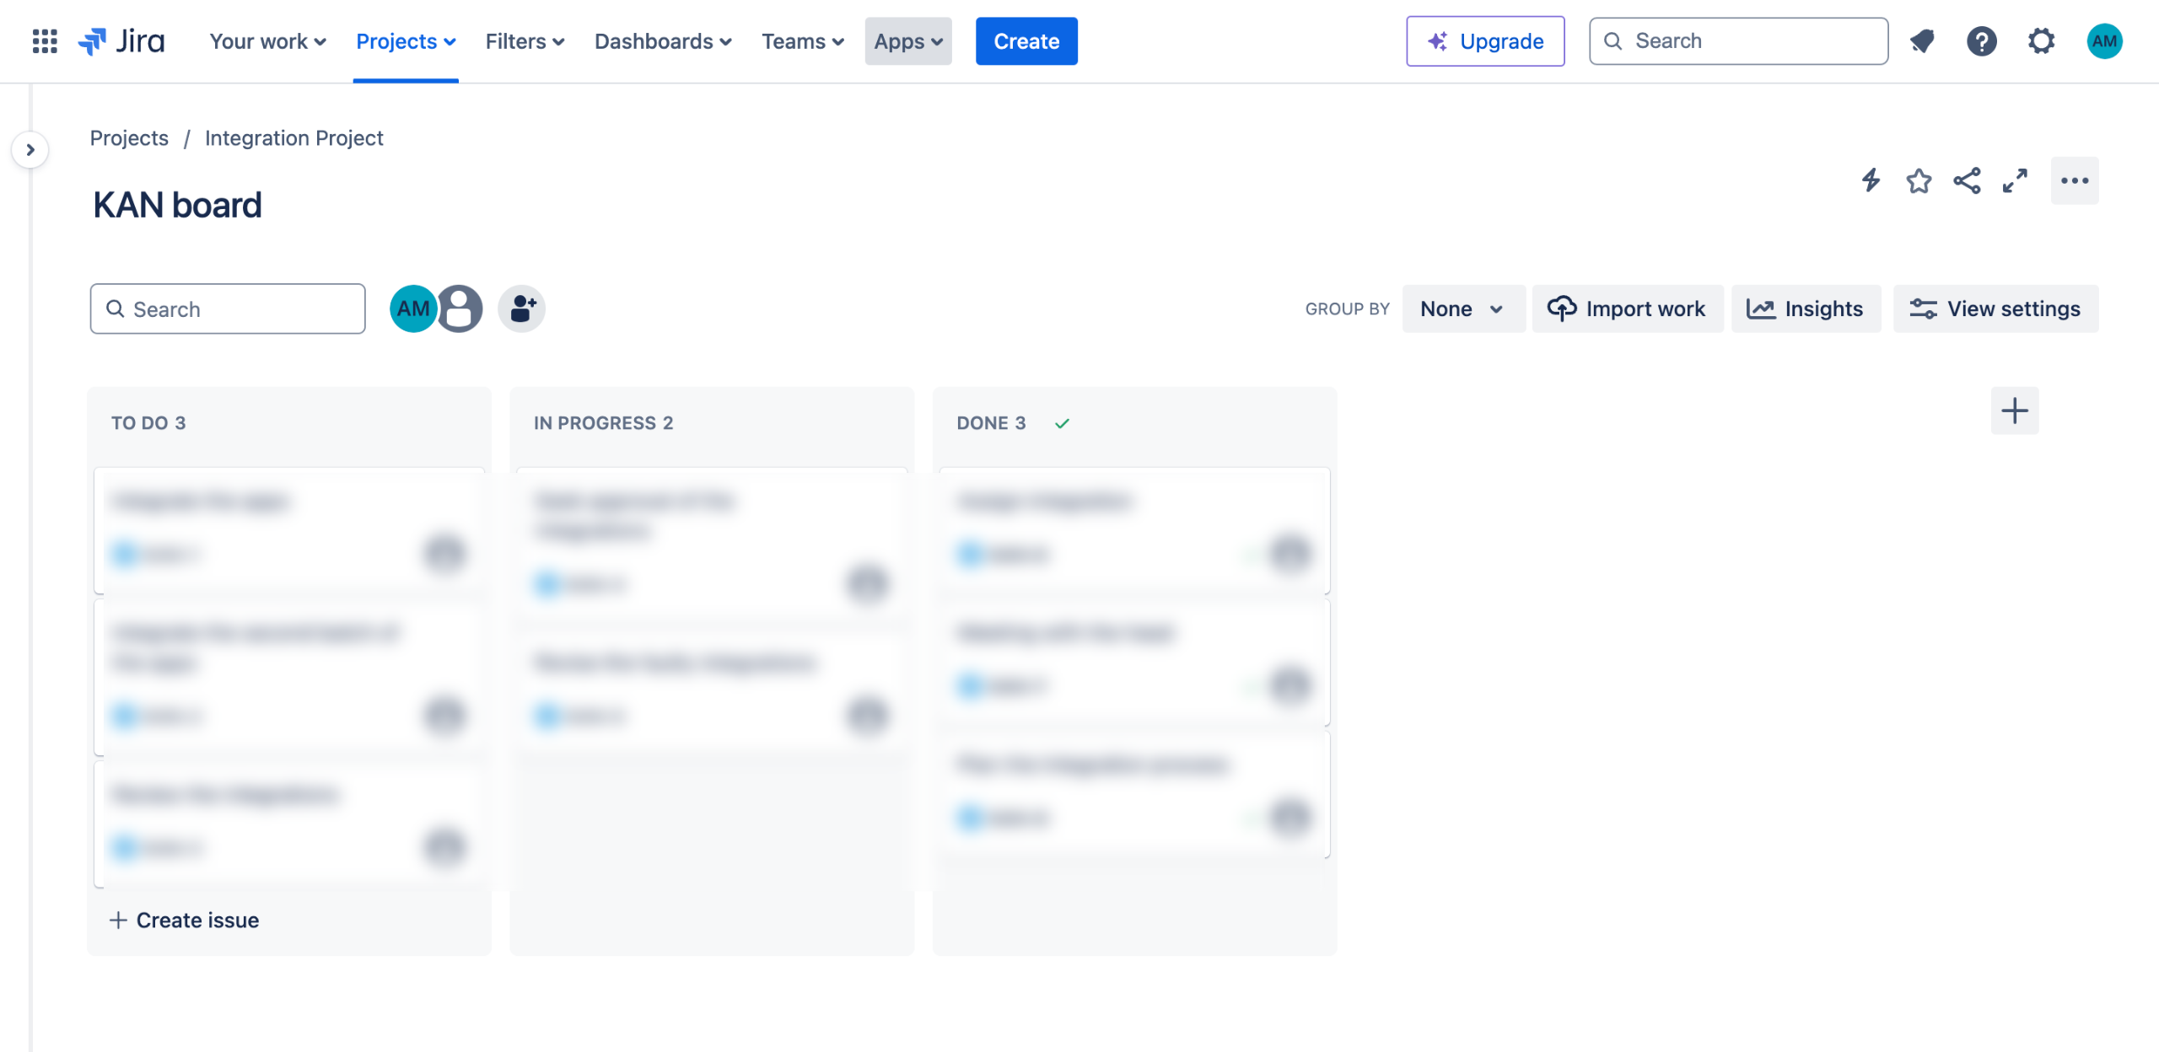Click the add people icon
2159x1052 pixels.
521,309
